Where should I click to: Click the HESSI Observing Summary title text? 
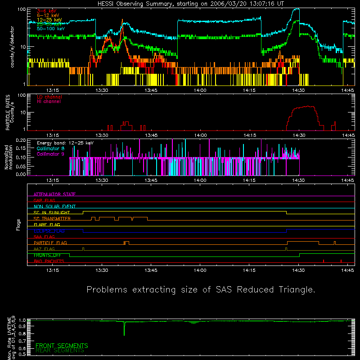coord(191,4)
